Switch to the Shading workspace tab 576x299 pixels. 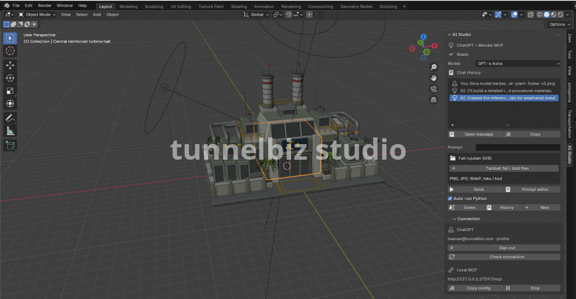click(239, 7)
